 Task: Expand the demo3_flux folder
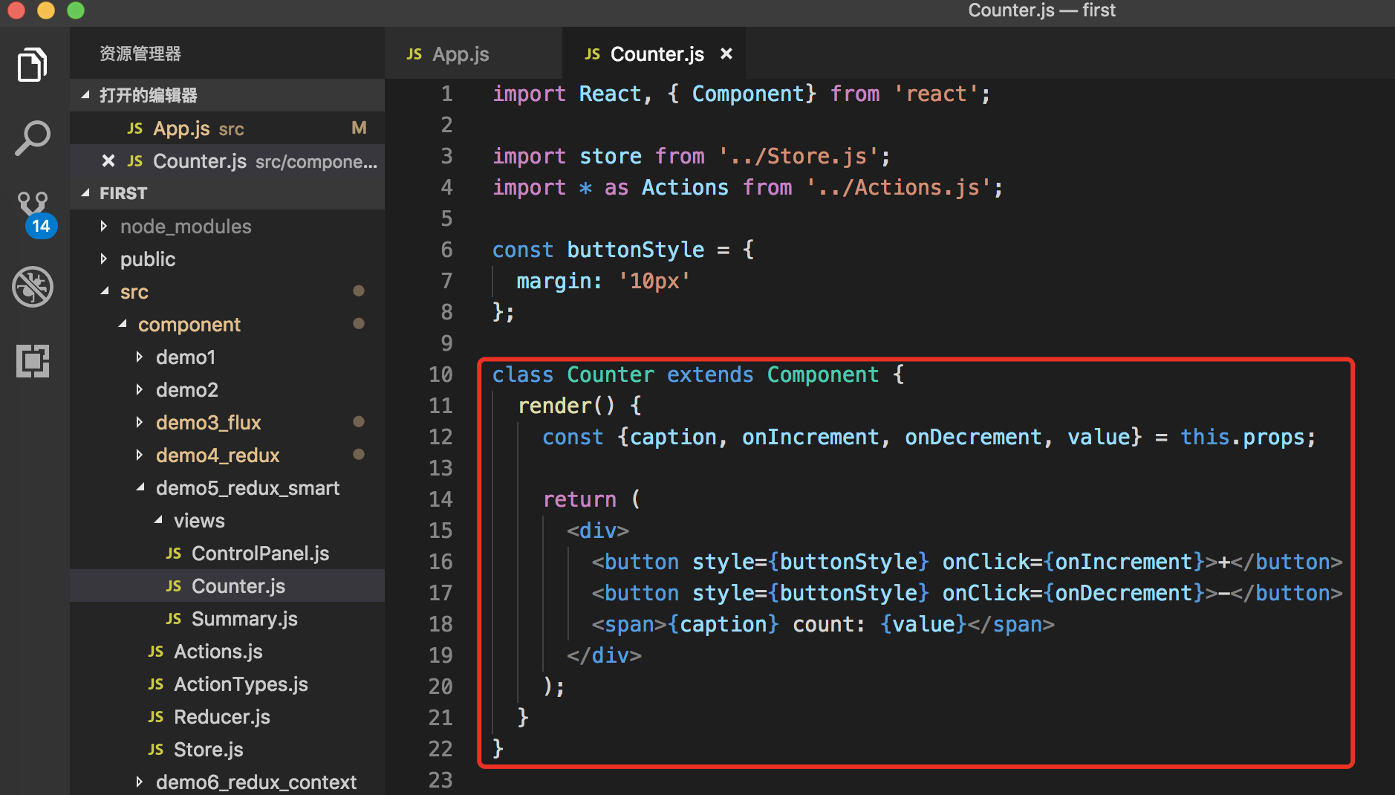[x=139, y=422]
